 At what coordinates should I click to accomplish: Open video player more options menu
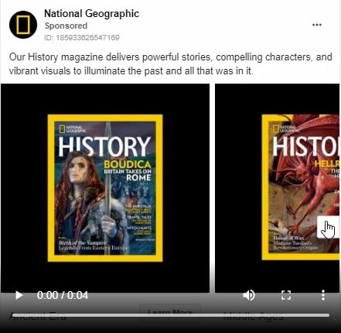pos(323,295)
